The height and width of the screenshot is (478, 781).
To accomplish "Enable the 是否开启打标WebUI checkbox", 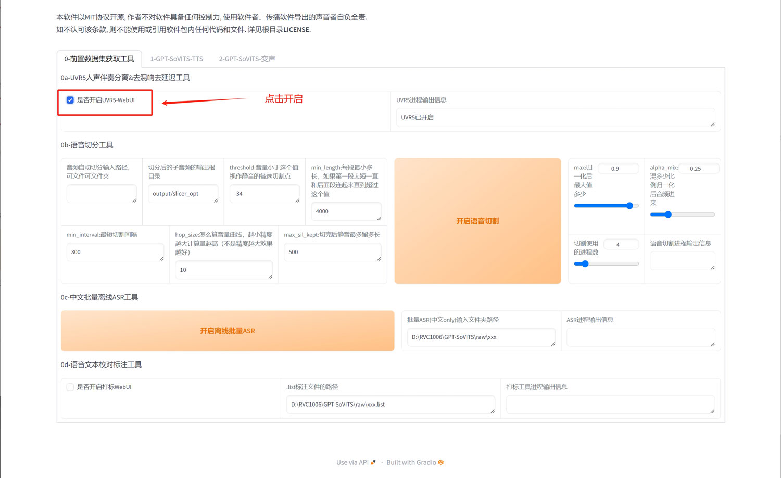I will click(x=70, y=387).
